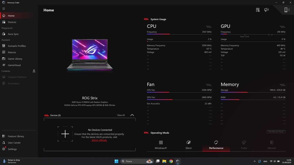This screenshot has height=165, width=294.
Task: Open GPU panel options stripes icon
Action: click(283, 27)
